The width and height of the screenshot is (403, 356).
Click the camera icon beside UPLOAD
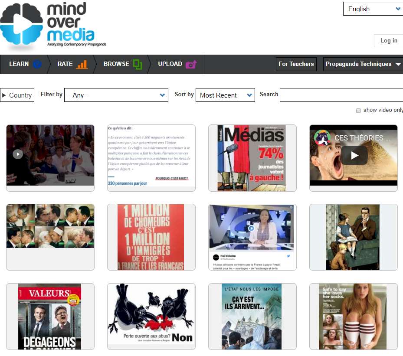point(190,63)
